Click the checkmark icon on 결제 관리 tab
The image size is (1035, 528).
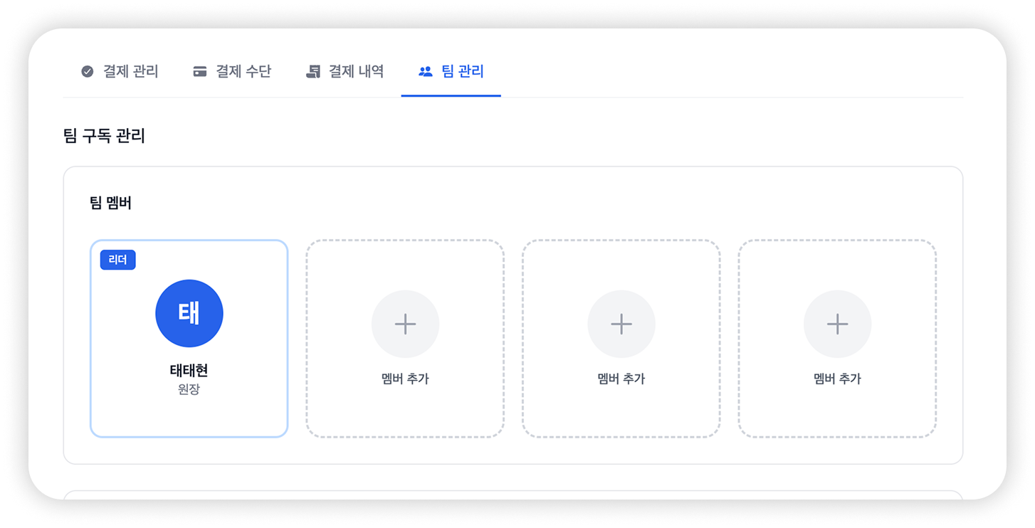87,70
